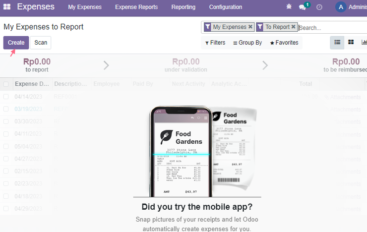Open the Favorites dropdown
This screenshot has height=232, width=367.
point(284,43)
